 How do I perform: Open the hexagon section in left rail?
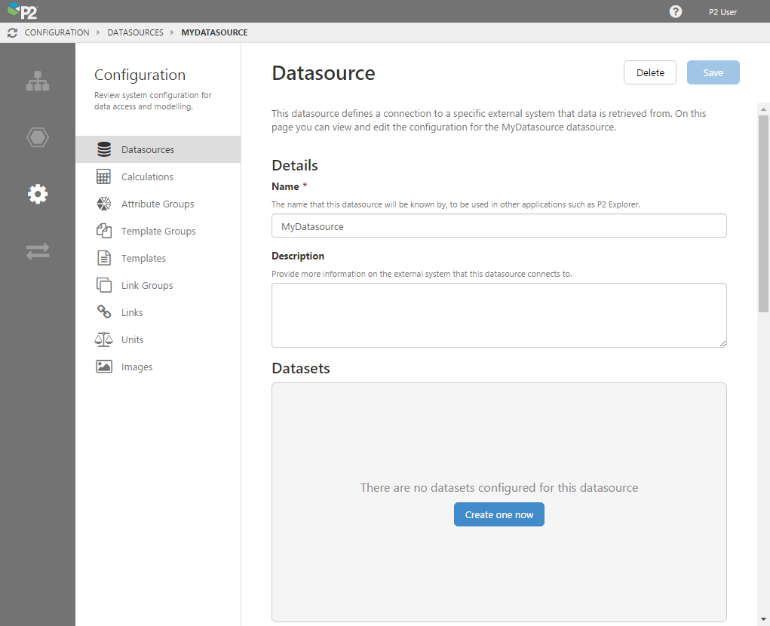pyautogui.click(x=37, y=137)
